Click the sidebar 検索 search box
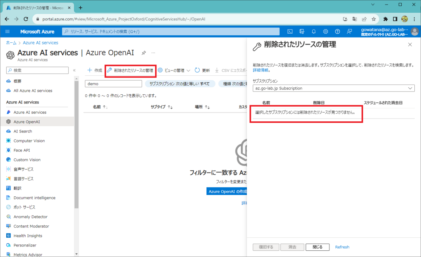Image resolution: width=421 pixels, height=257 pixels. pos(38,70)
